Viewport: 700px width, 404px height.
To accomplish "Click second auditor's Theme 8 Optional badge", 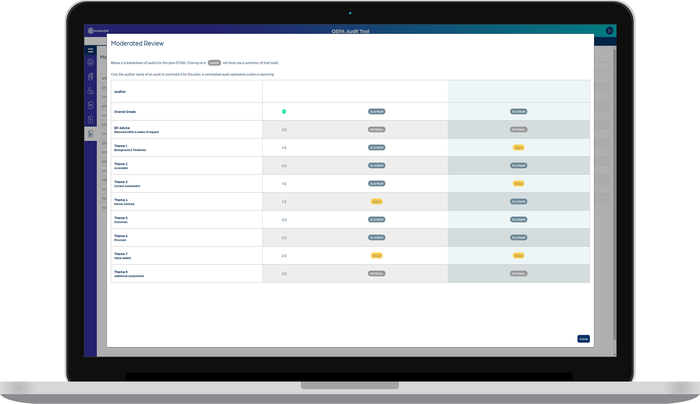I will 518,274.
